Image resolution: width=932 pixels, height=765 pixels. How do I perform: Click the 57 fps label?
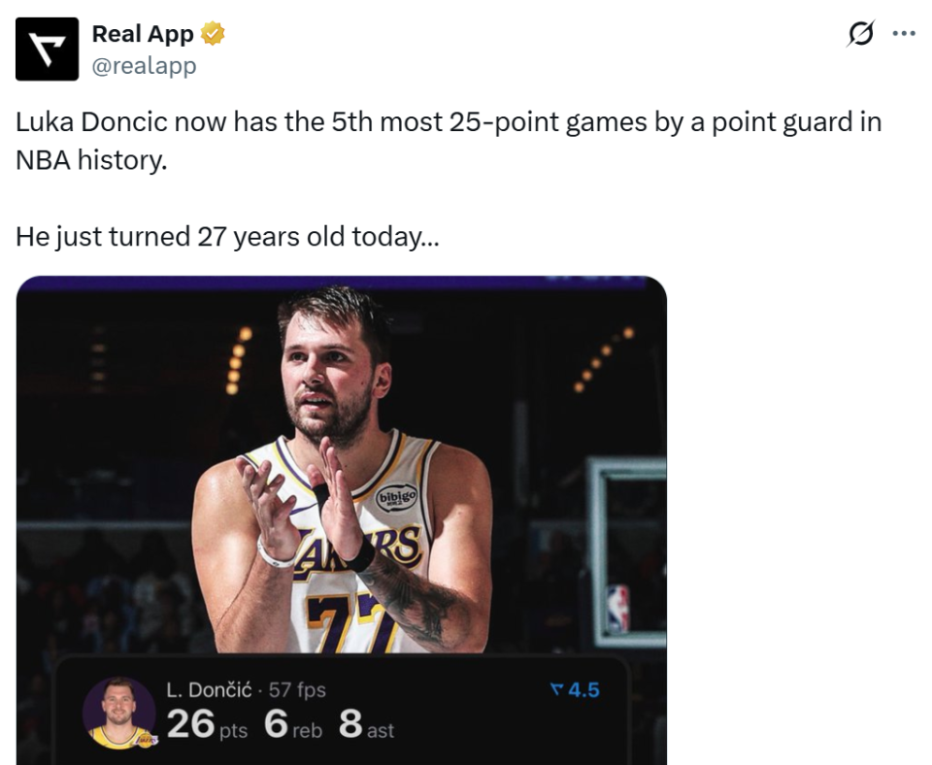pos(297,690)
